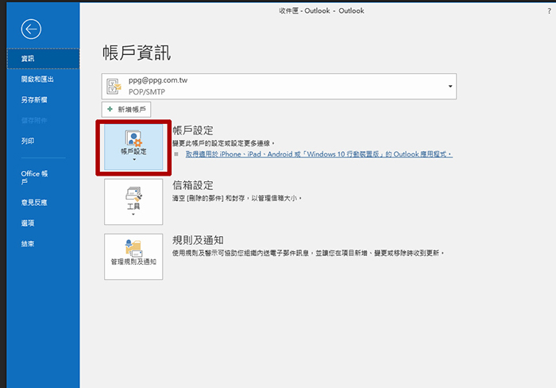Open the 資訊 menu item
This screenshot has height=388, width=556.
click(x=43, y=59)
